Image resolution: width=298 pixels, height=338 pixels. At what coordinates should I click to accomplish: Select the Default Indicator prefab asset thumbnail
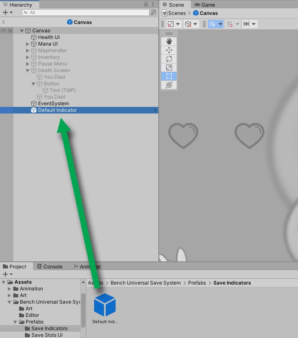pos(105,305)
